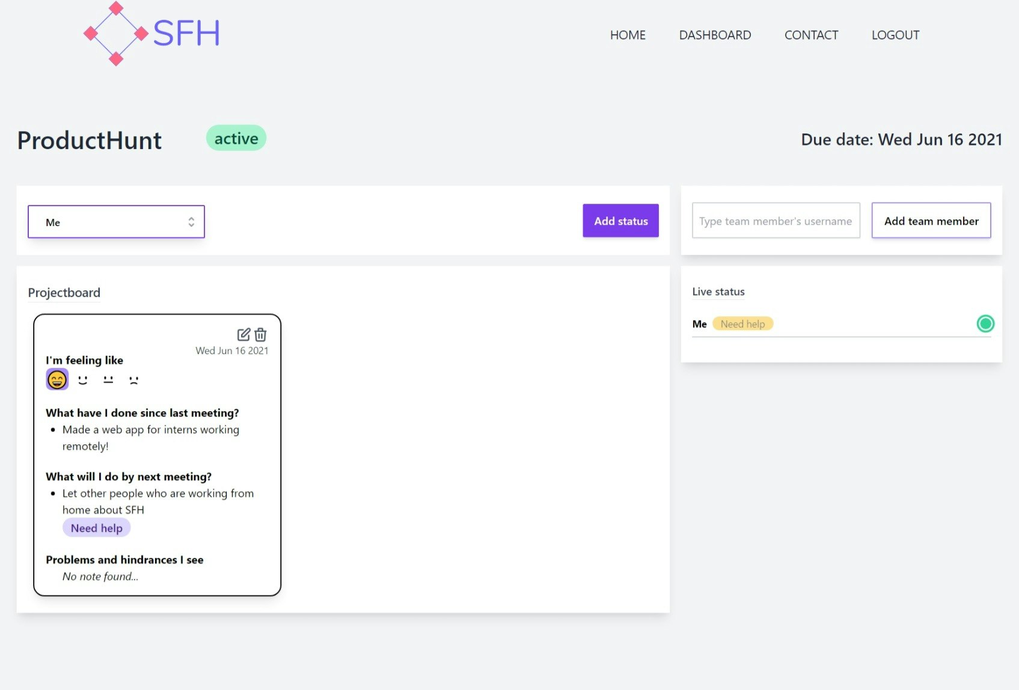The width and height of the screenshot is (1019, 690).
Task: Click the Live status heading
Action: tap(718, 292)
